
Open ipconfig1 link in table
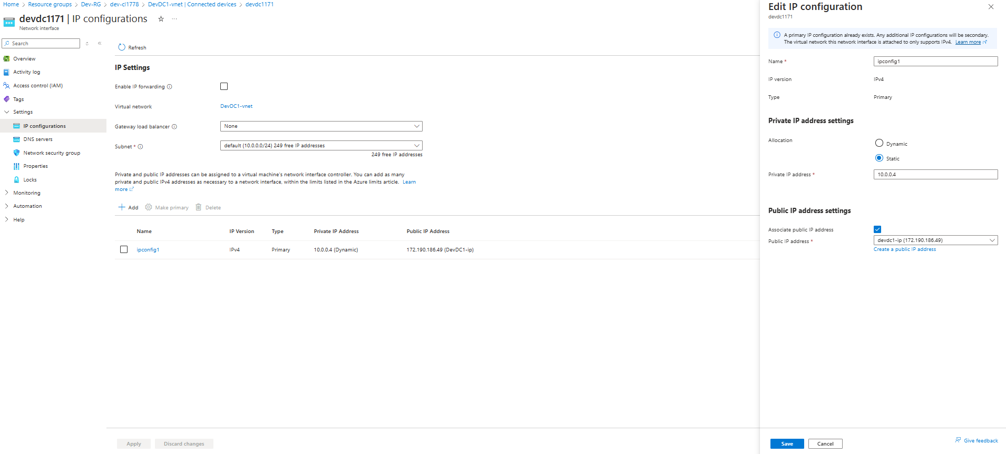(148, 250)
